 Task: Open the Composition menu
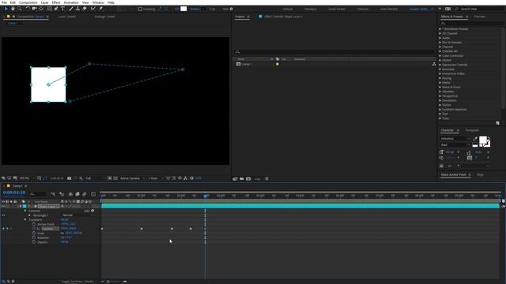pos(28,2)
